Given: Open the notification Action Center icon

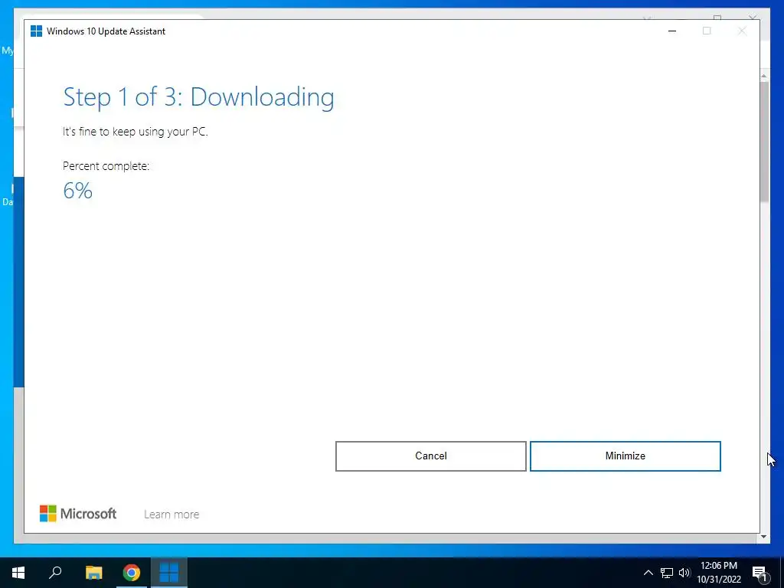Looking at the screenshot, I should click(759, 573).
